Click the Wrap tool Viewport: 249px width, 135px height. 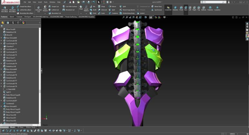[101, 7]
